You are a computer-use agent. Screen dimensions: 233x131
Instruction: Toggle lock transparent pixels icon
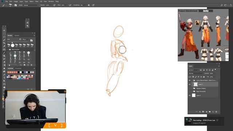click(x=193, y=77)
